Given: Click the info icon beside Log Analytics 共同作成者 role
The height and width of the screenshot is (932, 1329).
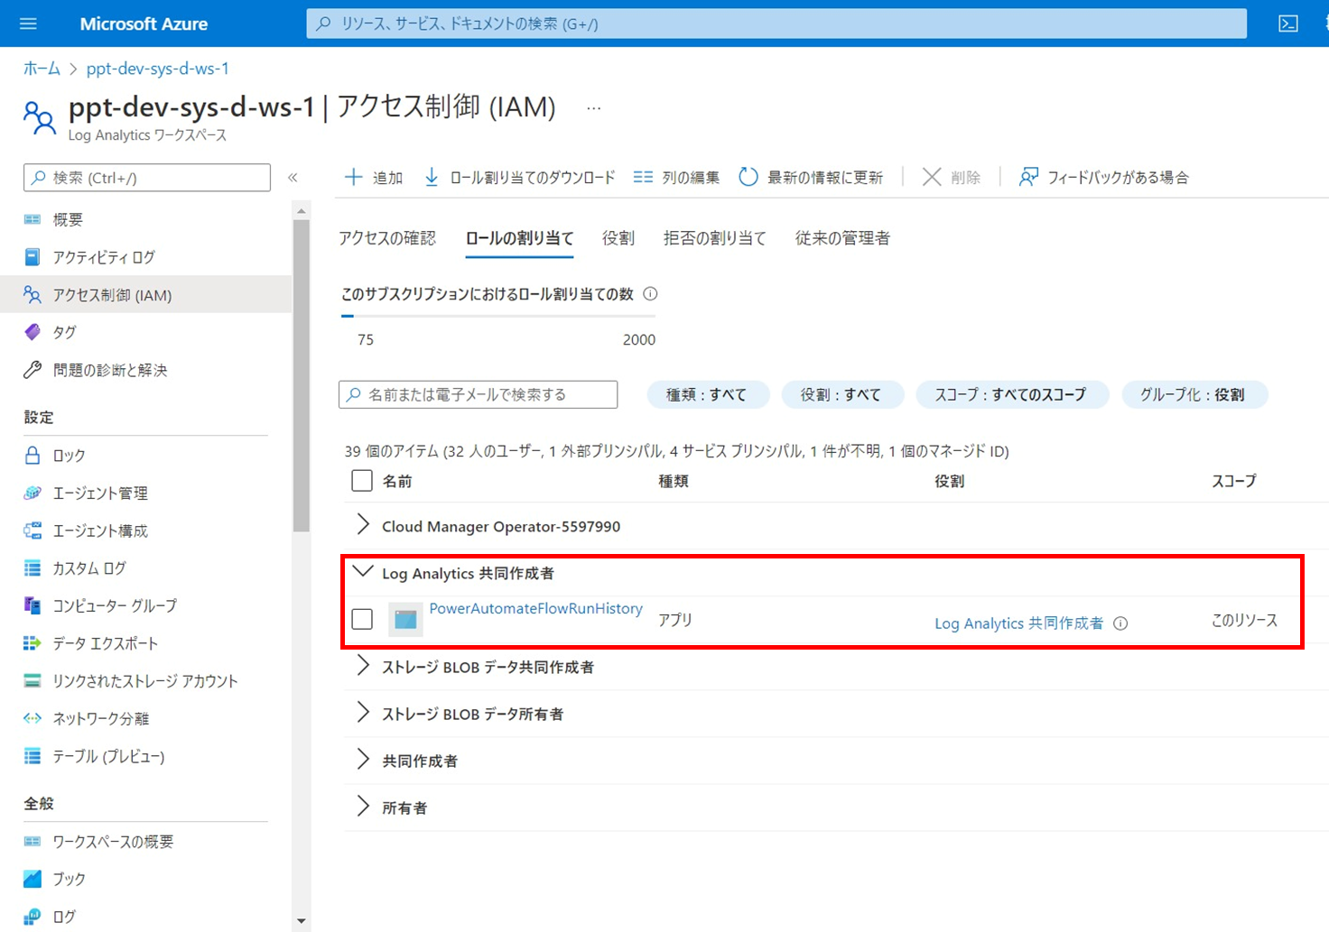Looking at the screenshot, I should click(x=1120, y=623).
